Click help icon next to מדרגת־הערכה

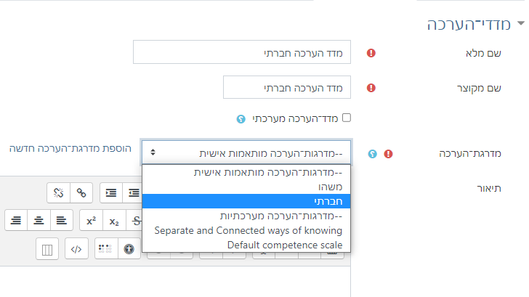[x=373, y=154]
